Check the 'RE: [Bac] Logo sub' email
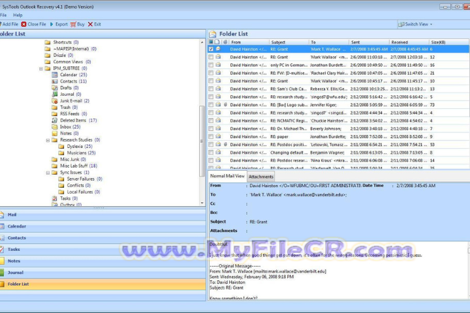Image resolution: width=470 pixels, height=313 pixels. (211, 105)
